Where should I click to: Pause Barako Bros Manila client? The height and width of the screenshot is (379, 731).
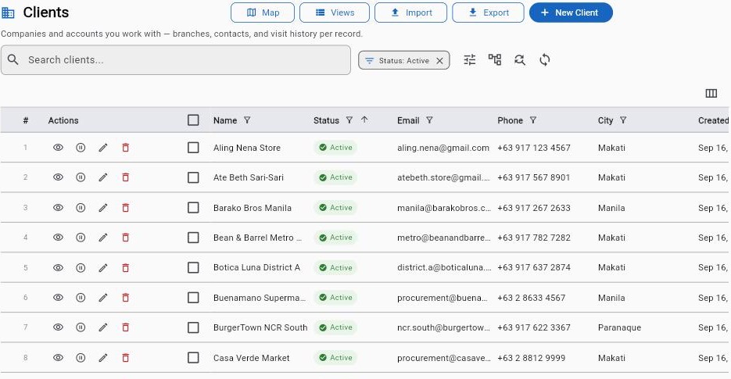point(81,207)
